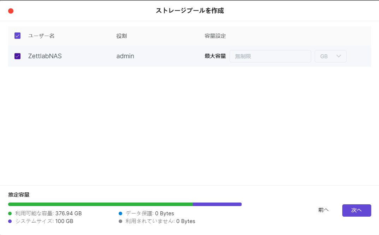The width and height of the screenshot is (379, 235).
Task: Focus the 無制限 max capacity input field
Action: pos(270,56)
